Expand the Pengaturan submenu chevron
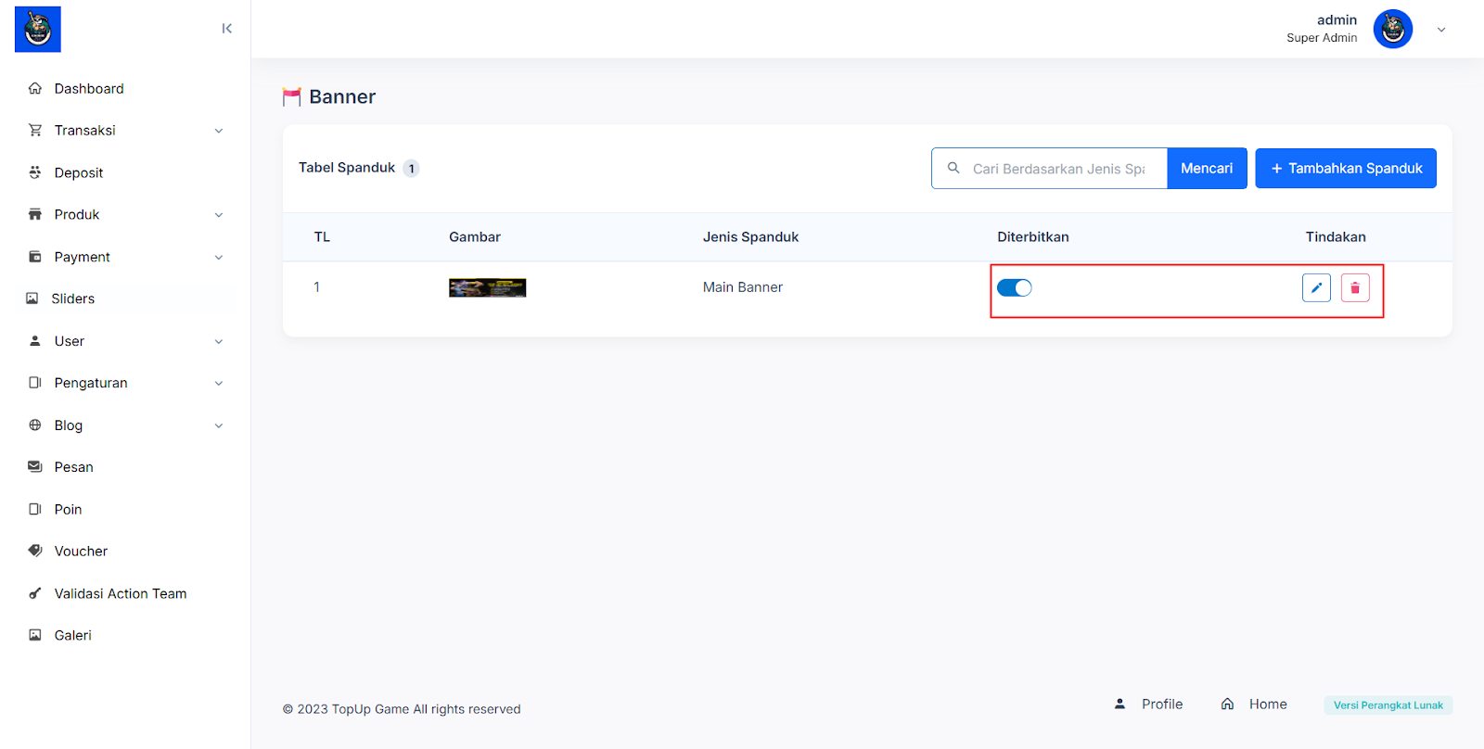1484x749 pixels. tap(219, 384)
